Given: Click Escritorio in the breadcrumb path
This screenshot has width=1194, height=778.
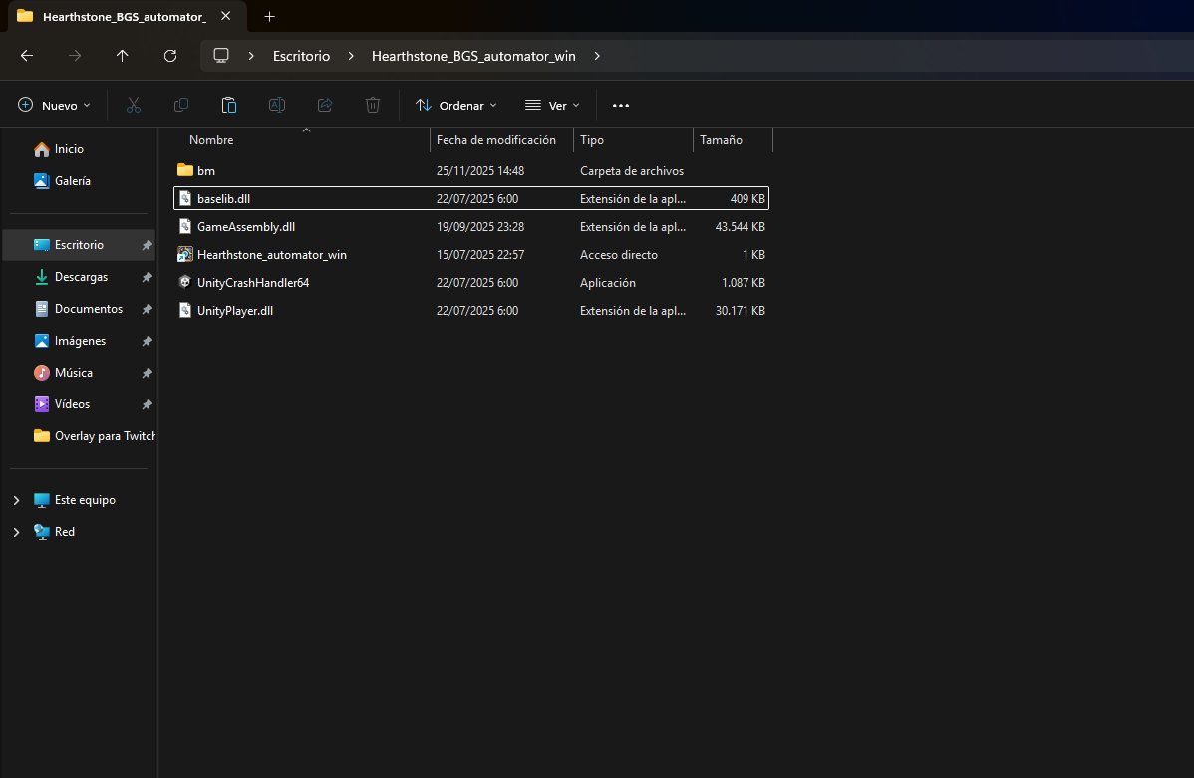Looking at the screenshot, I should [x=302, y=56].
